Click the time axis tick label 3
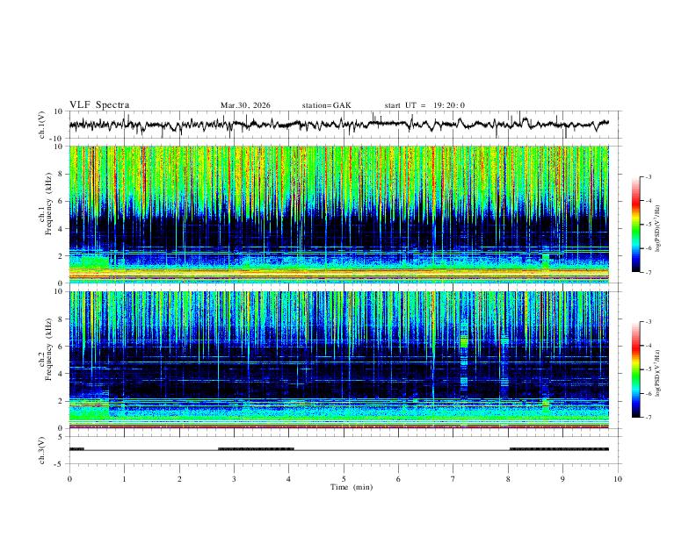The width and height of the screenshot is (696, 537). pos(234,479)
